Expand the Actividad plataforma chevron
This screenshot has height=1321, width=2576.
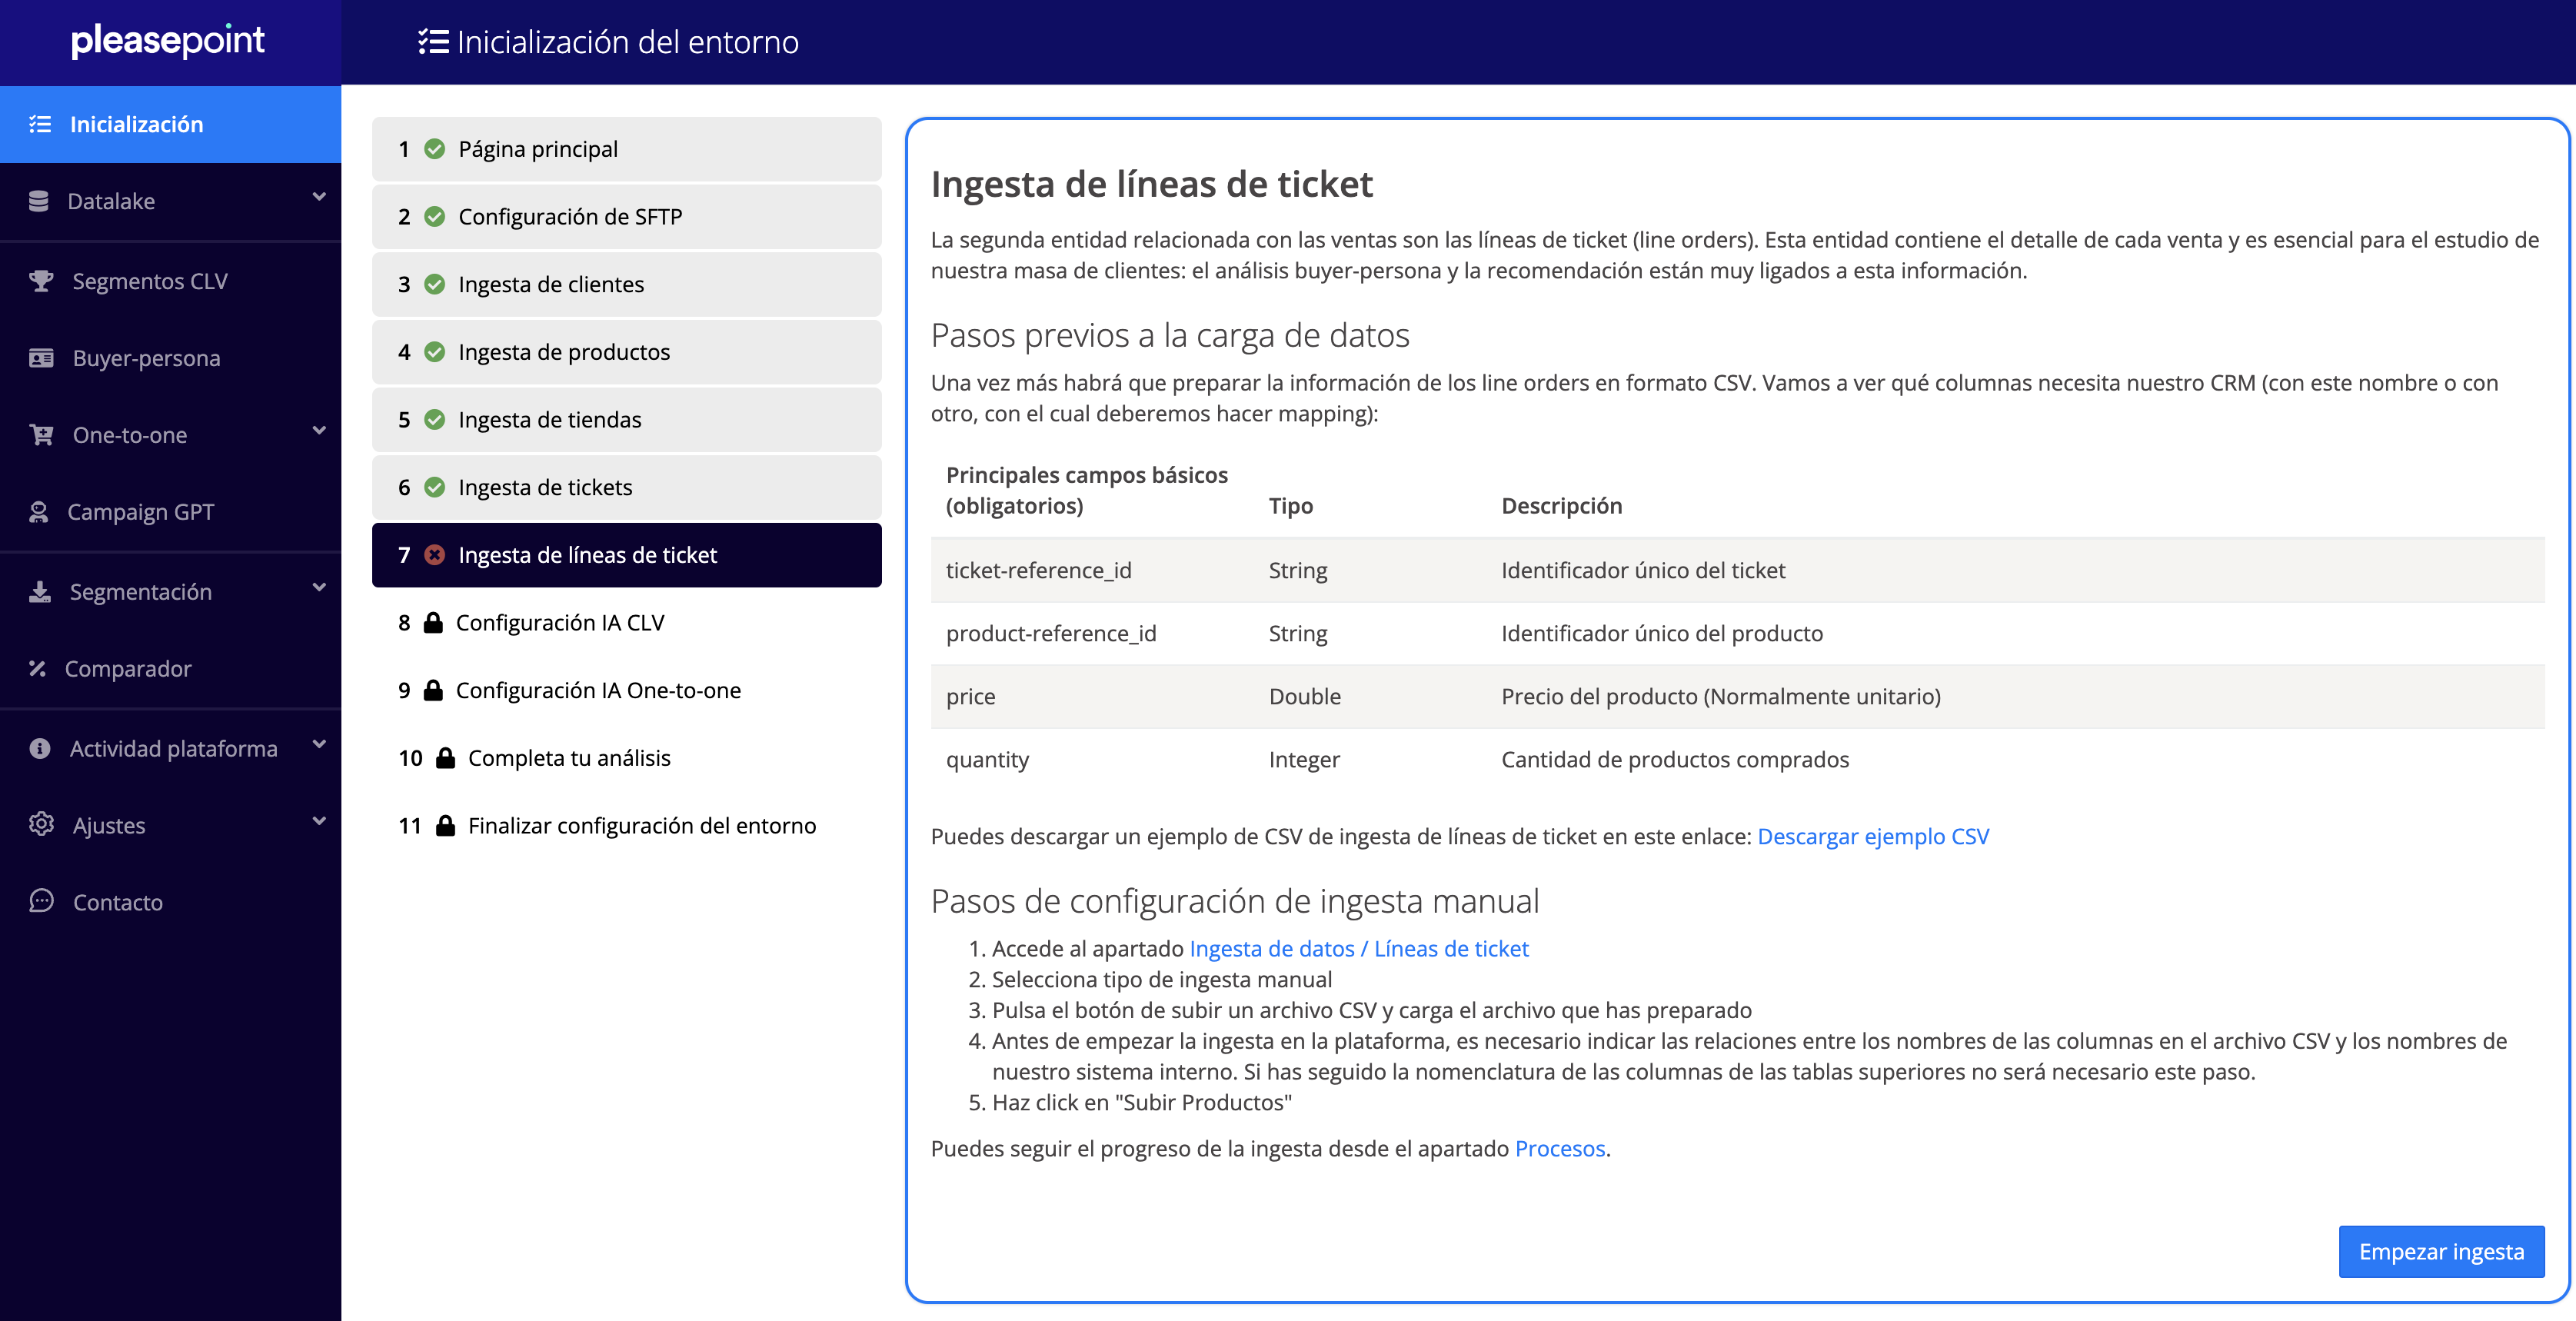coord(319,745)
